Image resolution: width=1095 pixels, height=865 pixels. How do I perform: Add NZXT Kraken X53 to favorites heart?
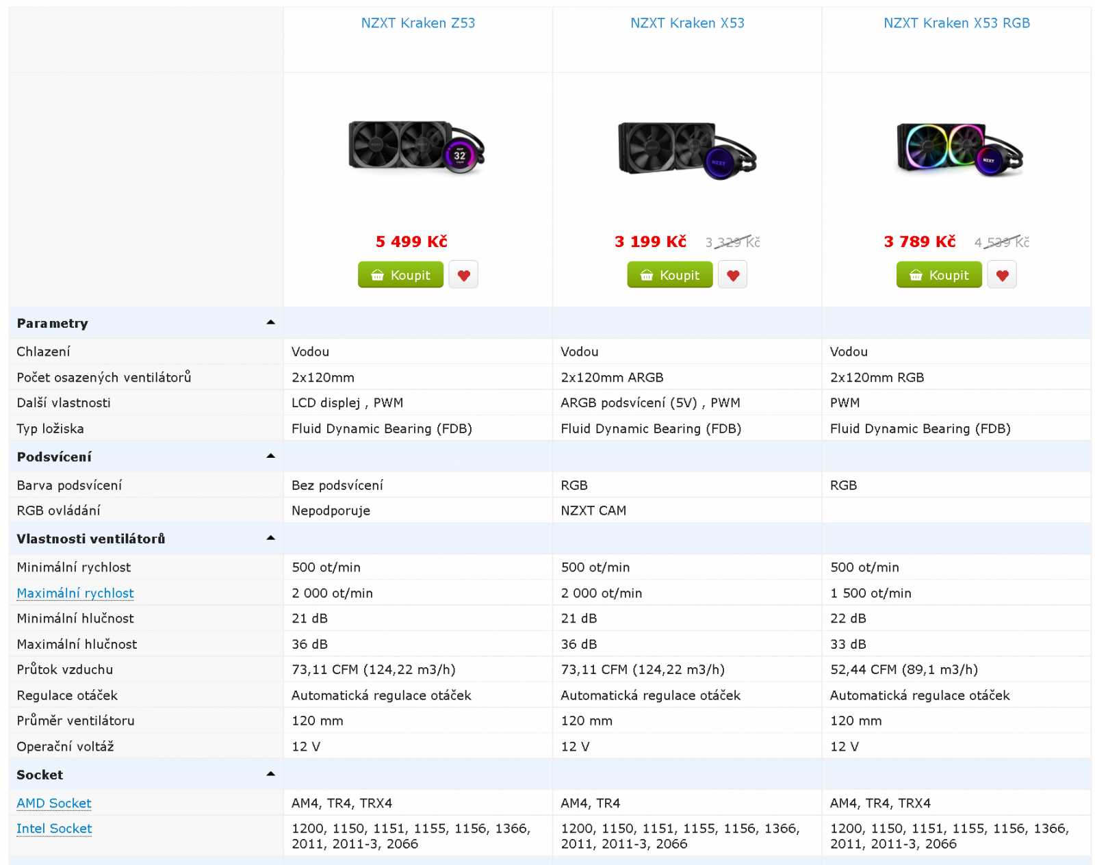732,275
